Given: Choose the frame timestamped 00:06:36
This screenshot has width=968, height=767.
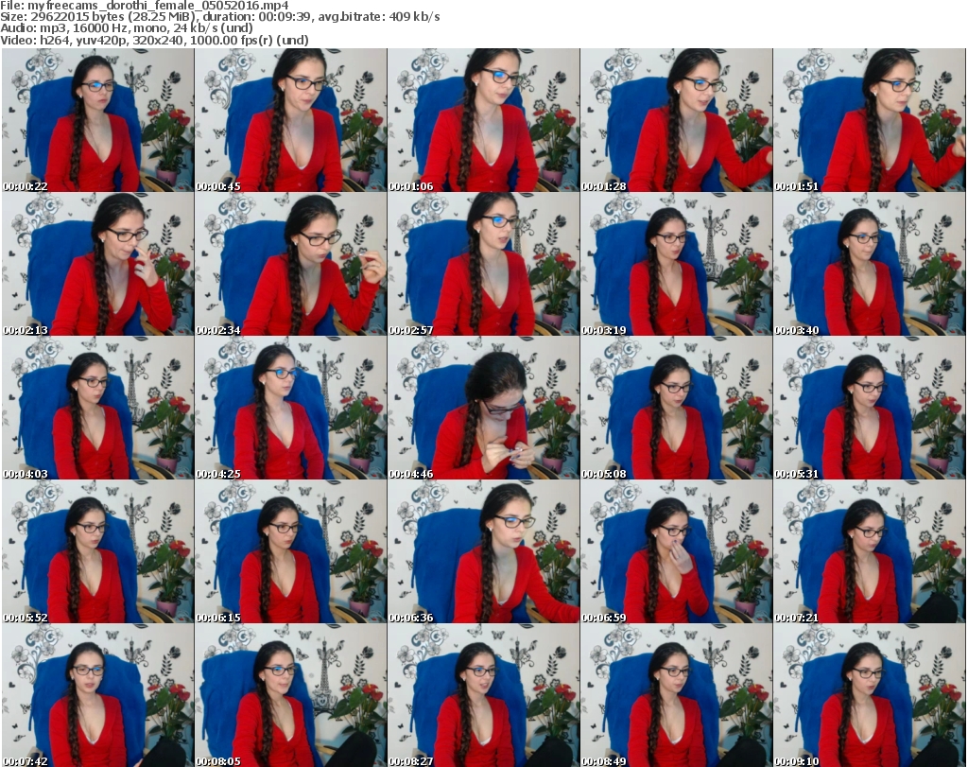Looking at the screenshot, I should click(x=483, y=552).
